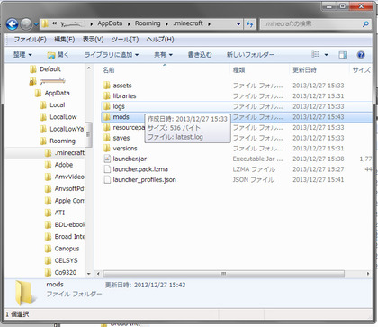Select AppData in the folder tree
The image size is (378, 327).
(57, 93)
